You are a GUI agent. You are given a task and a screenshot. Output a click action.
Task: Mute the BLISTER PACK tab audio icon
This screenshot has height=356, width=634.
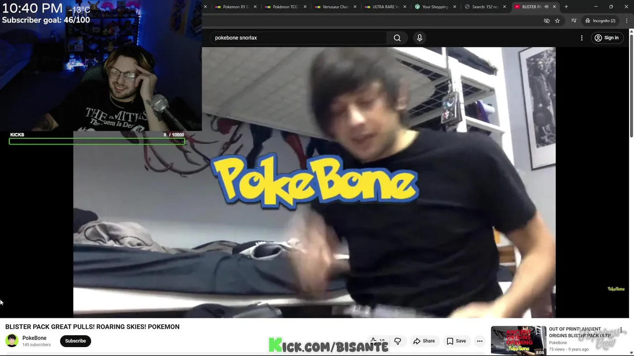pos(546,6)
